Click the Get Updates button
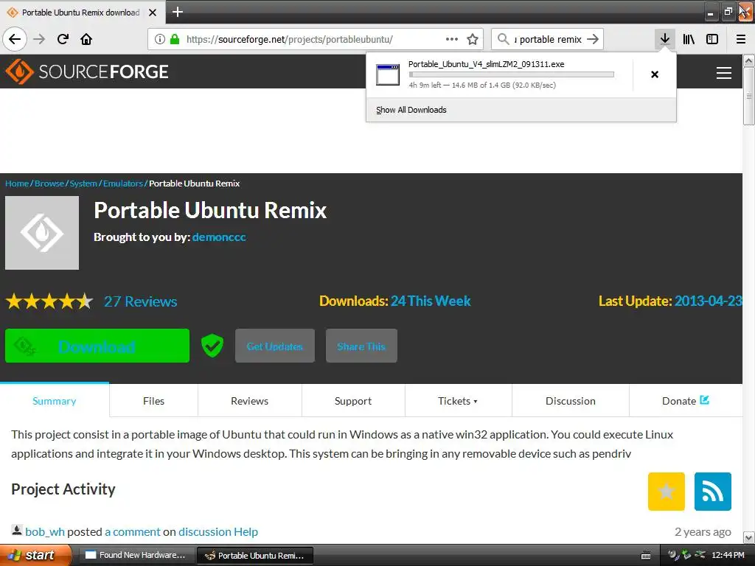The height and width of the screenshot is (566, 755). point(275,346)
